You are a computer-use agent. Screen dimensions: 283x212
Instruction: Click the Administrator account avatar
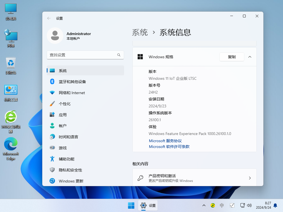coord(55,36)
